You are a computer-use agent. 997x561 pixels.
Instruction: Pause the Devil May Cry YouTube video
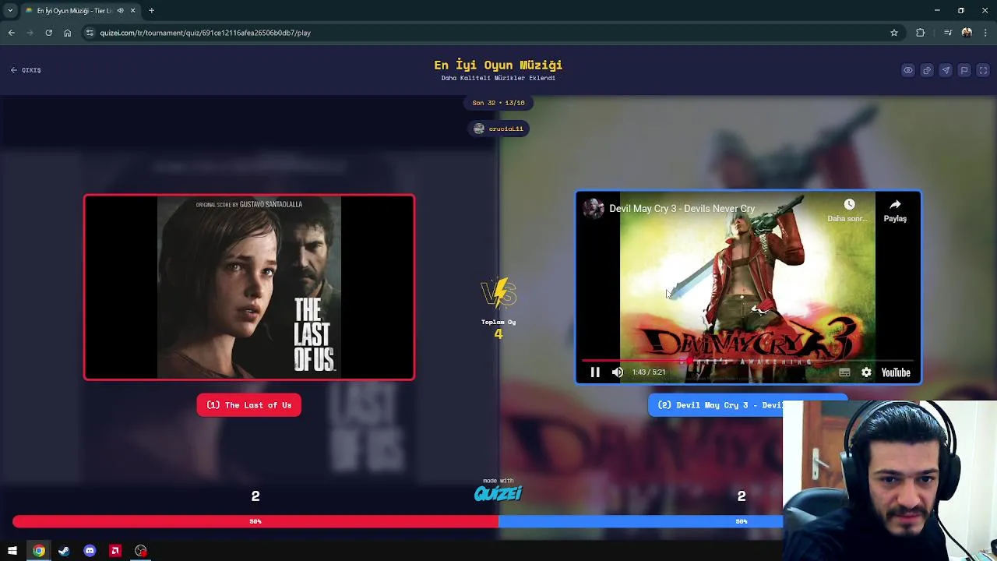click(x=595, y=372)
